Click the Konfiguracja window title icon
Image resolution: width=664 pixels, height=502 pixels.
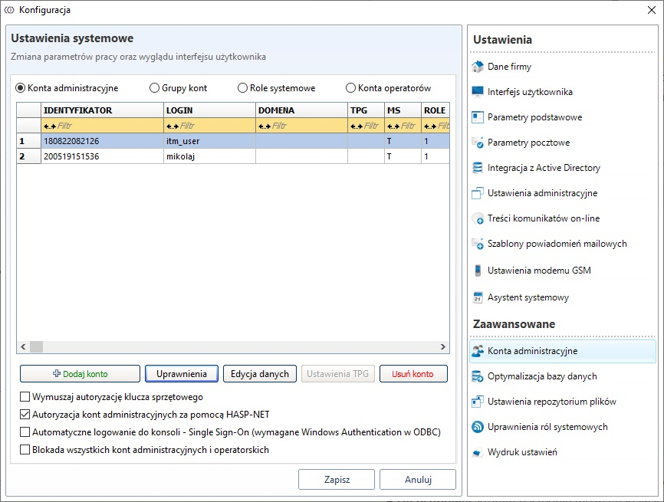[9, 10]
